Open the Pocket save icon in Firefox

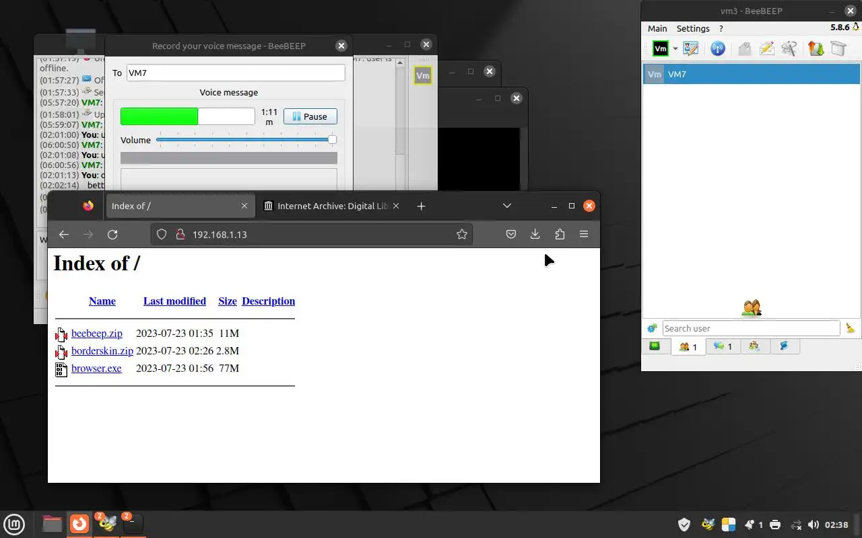[x=511, y=234]
